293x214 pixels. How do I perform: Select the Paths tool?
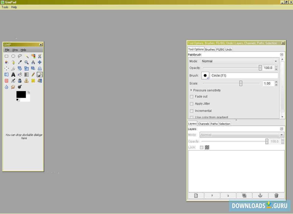coord(13,62)
